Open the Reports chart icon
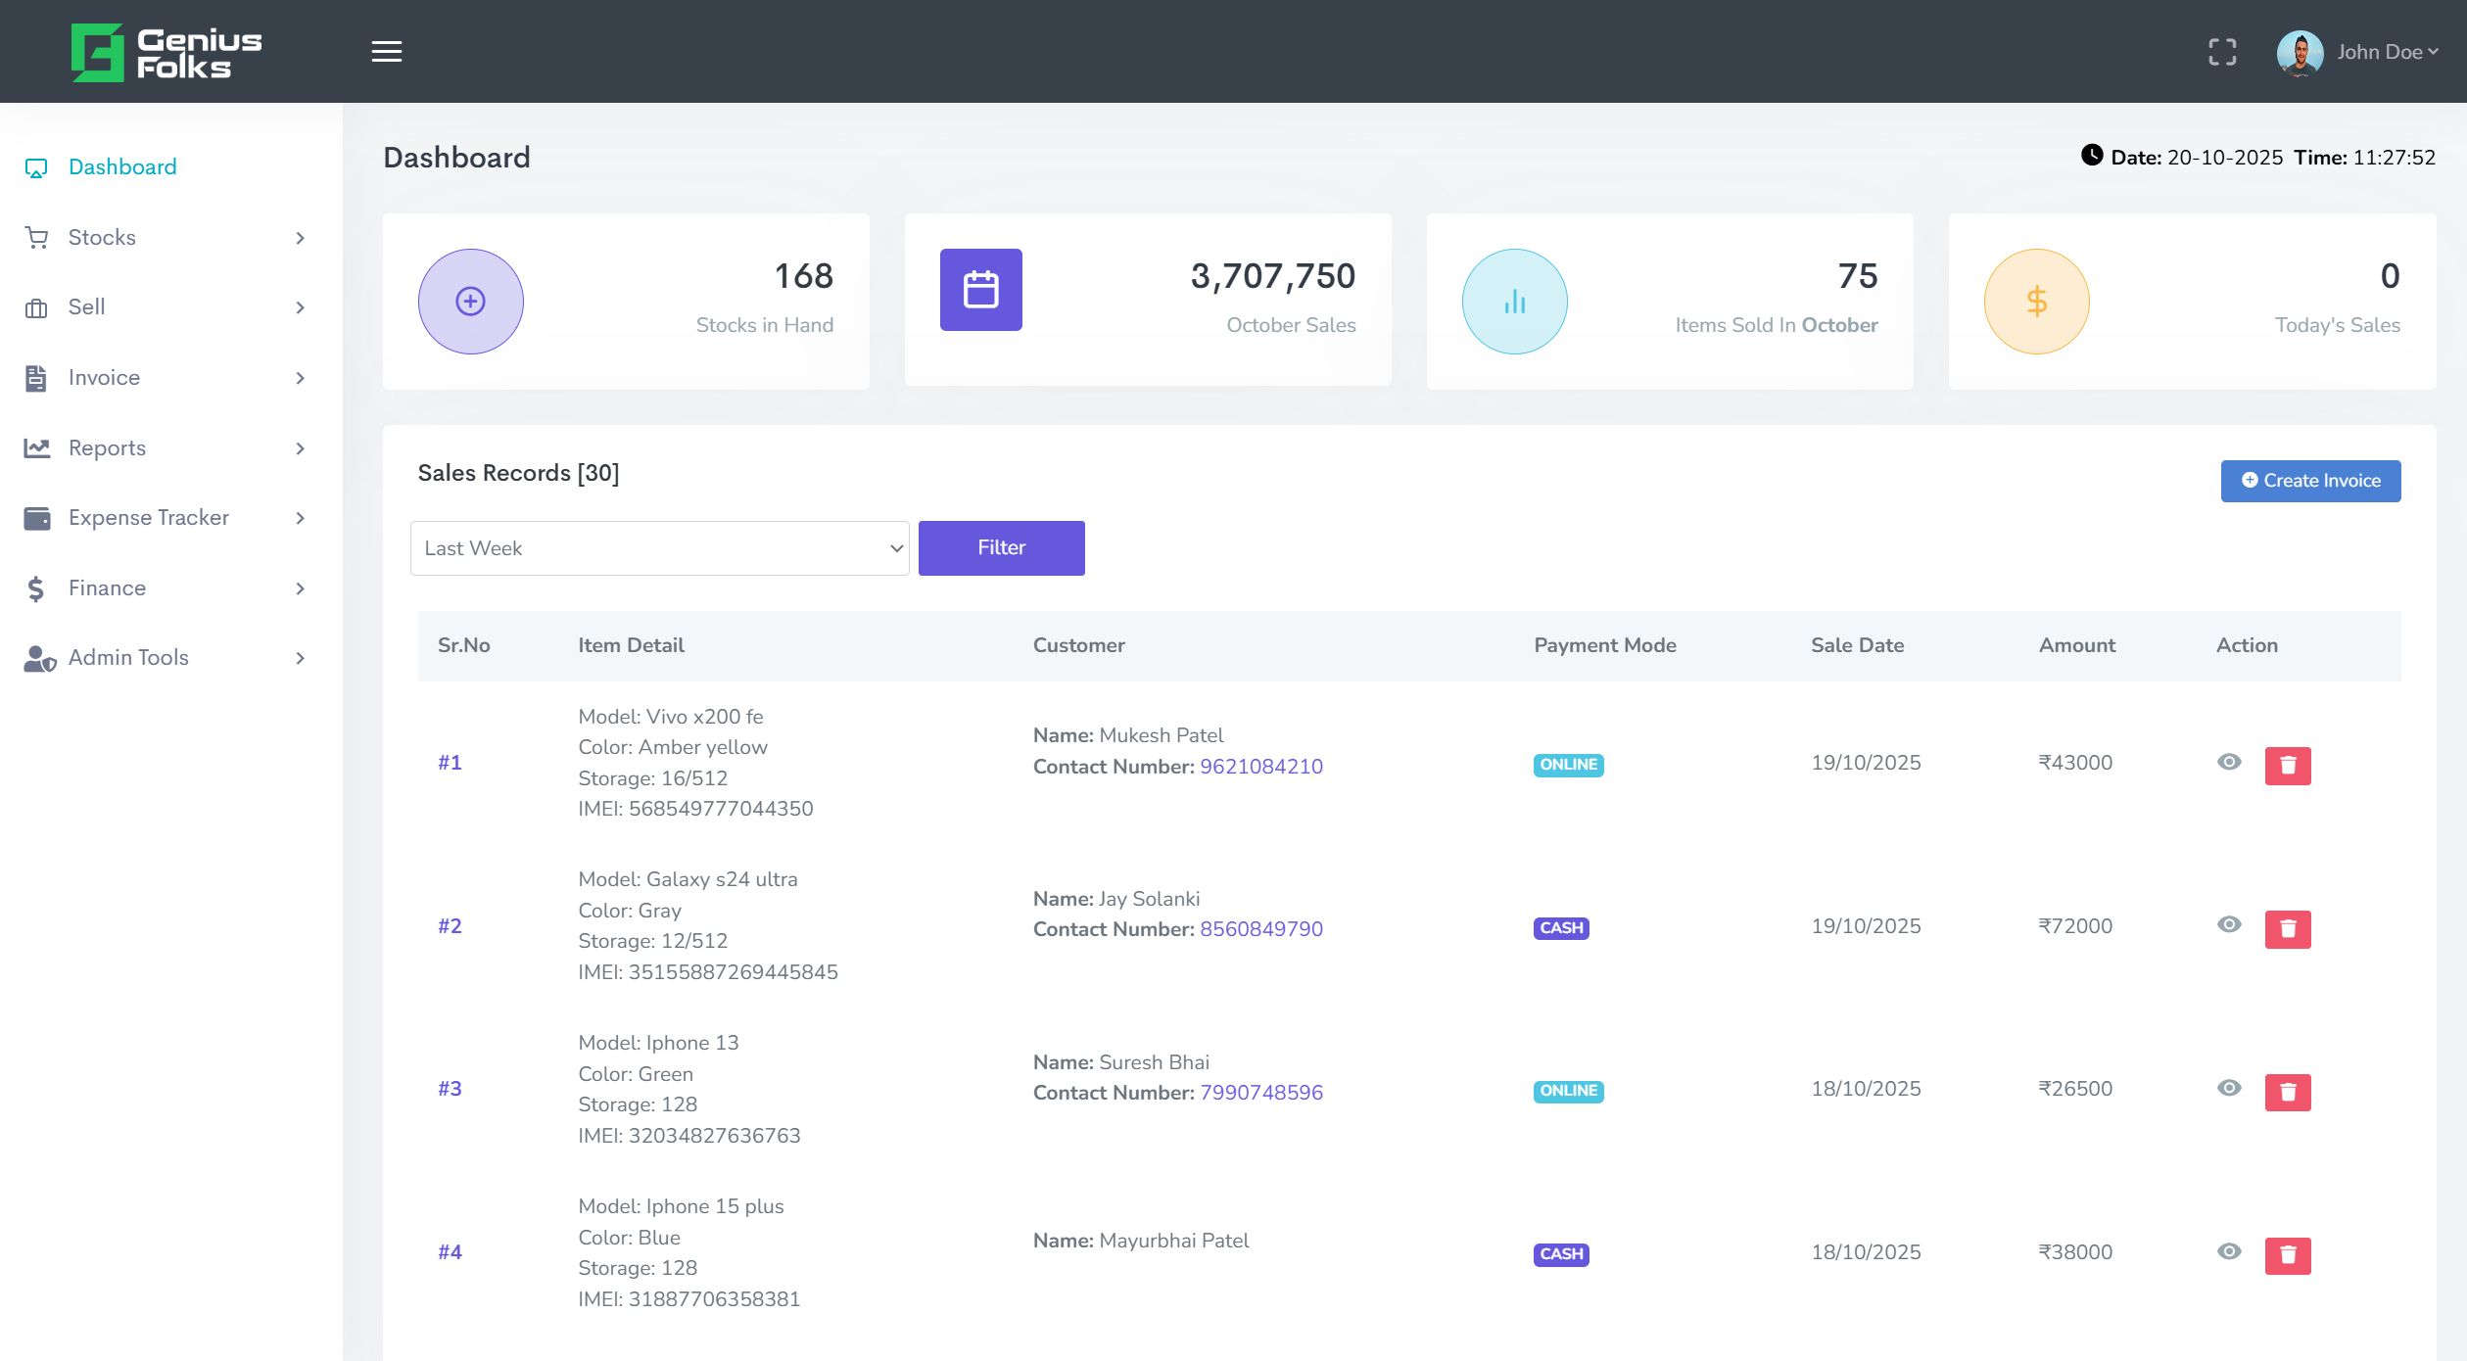 pos(36,447)
